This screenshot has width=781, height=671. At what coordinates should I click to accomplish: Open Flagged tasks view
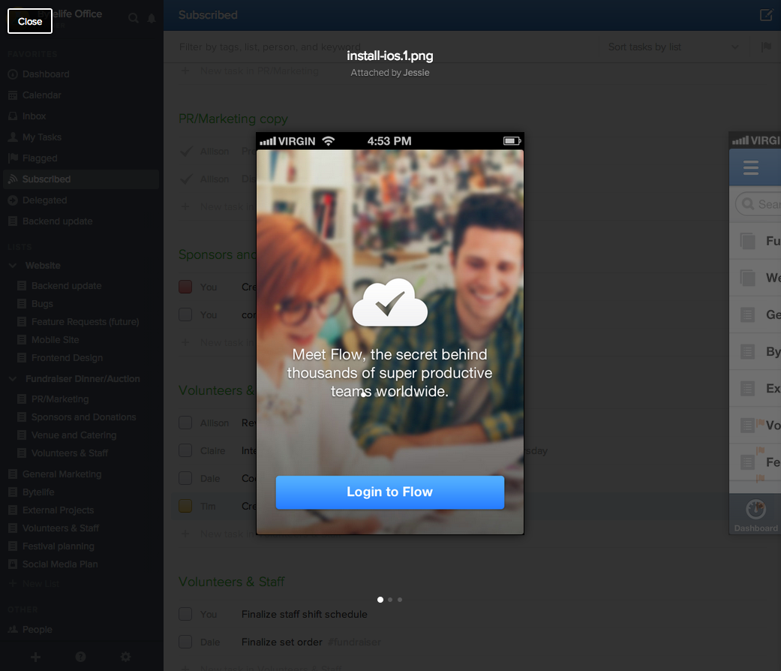pyautogui.click(x=39, y=158)
